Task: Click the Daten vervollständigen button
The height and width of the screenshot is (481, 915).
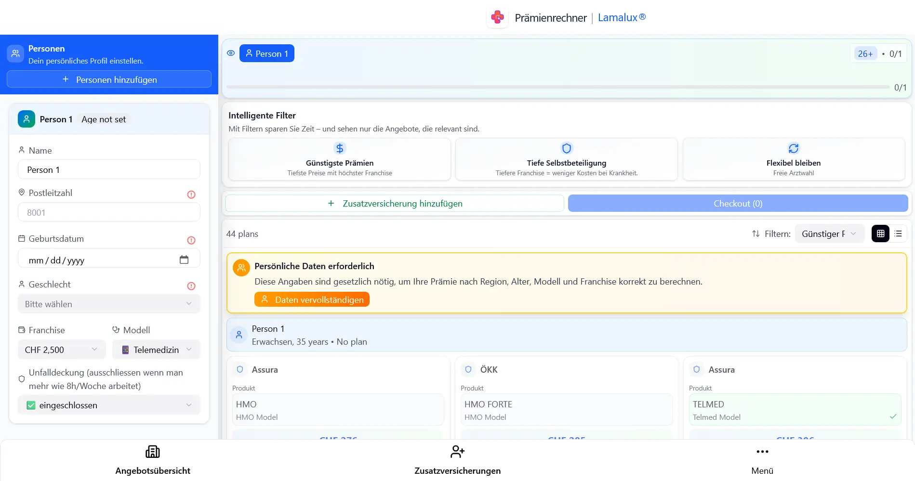Action: (311, 299)
